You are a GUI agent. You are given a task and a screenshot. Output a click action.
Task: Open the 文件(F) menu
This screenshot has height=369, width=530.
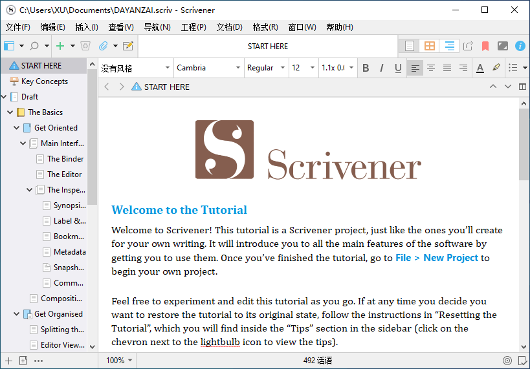click(x=18, y=27)
